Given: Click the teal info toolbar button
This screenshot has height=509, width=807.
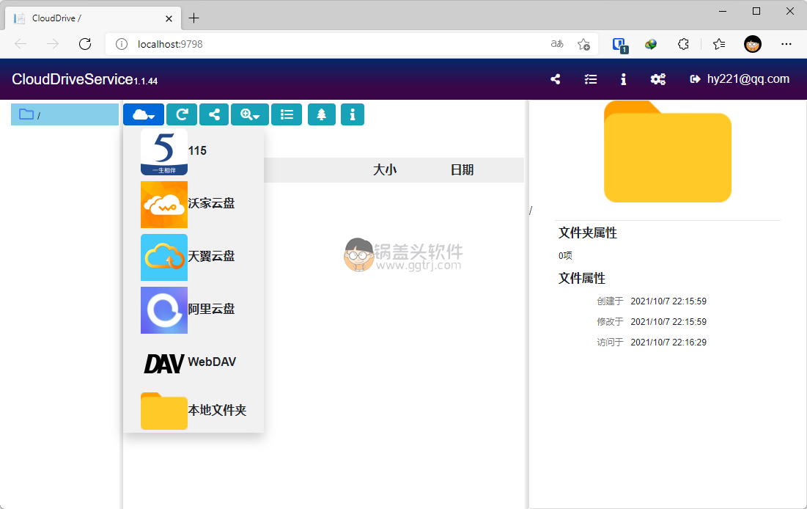Looking at the screenshot, I should click(x=352, y=114).
